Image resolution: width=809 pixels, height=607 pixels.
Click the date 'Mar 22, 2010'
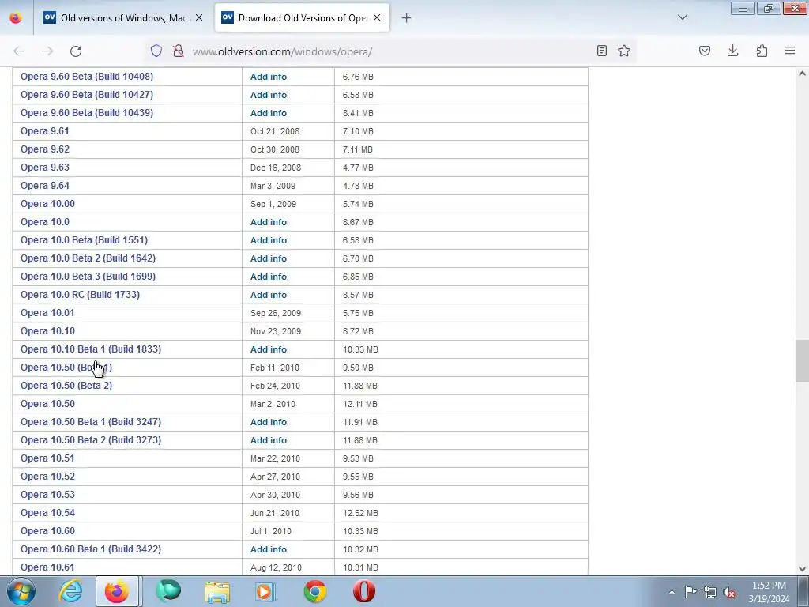tap(275, 458)
